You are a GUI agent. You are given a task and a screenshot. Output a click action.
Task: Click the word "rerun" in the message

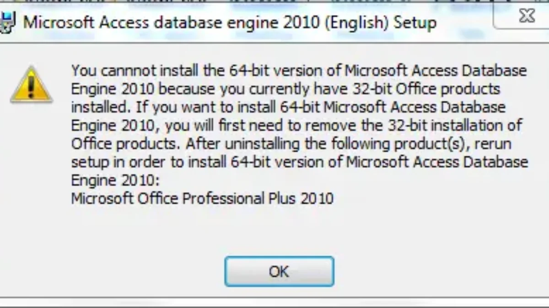pos(494,144)
